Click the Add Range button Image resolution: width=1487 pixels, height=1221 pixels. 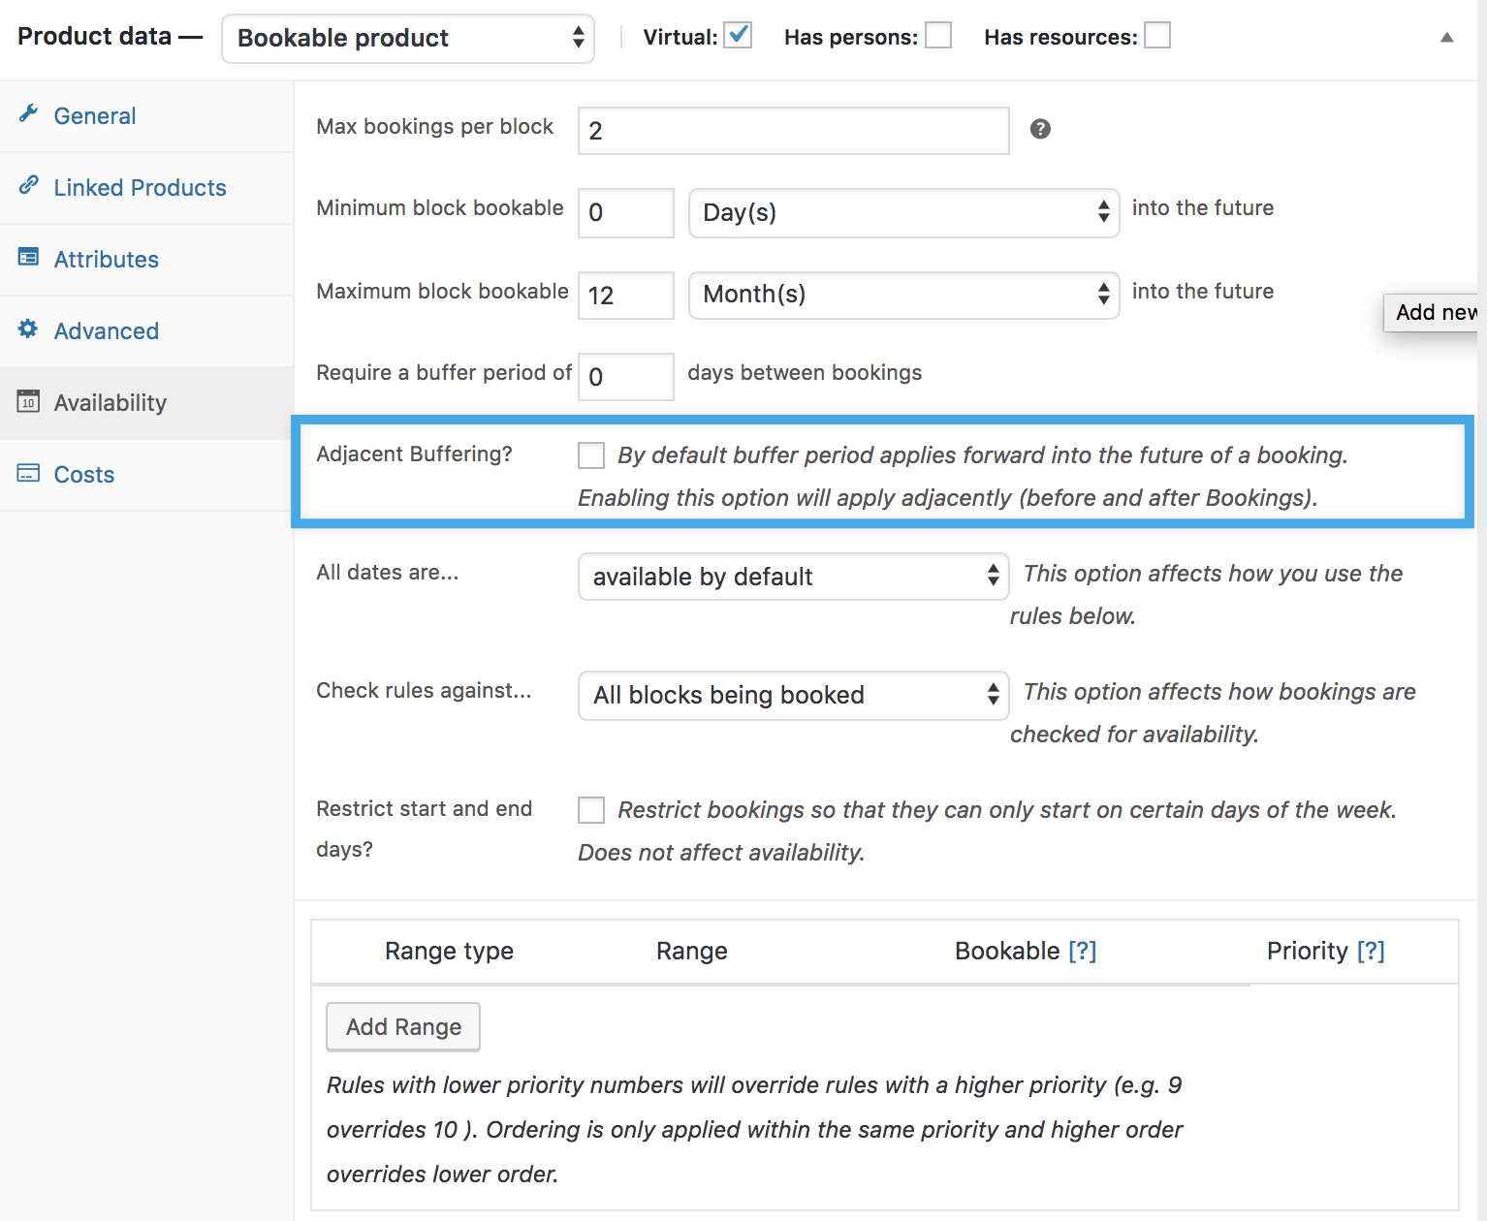403,1027
